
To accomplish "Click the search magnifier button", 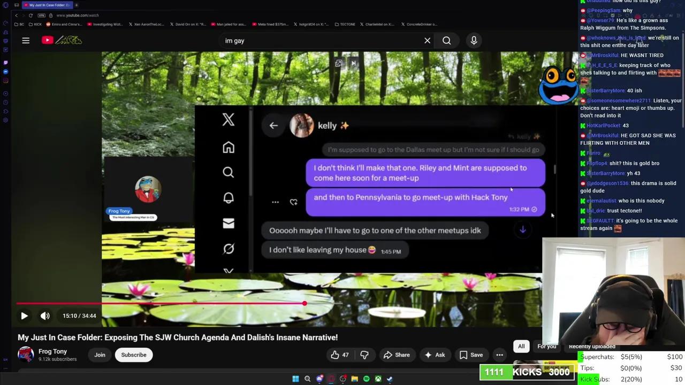I will tap(446, 41).
